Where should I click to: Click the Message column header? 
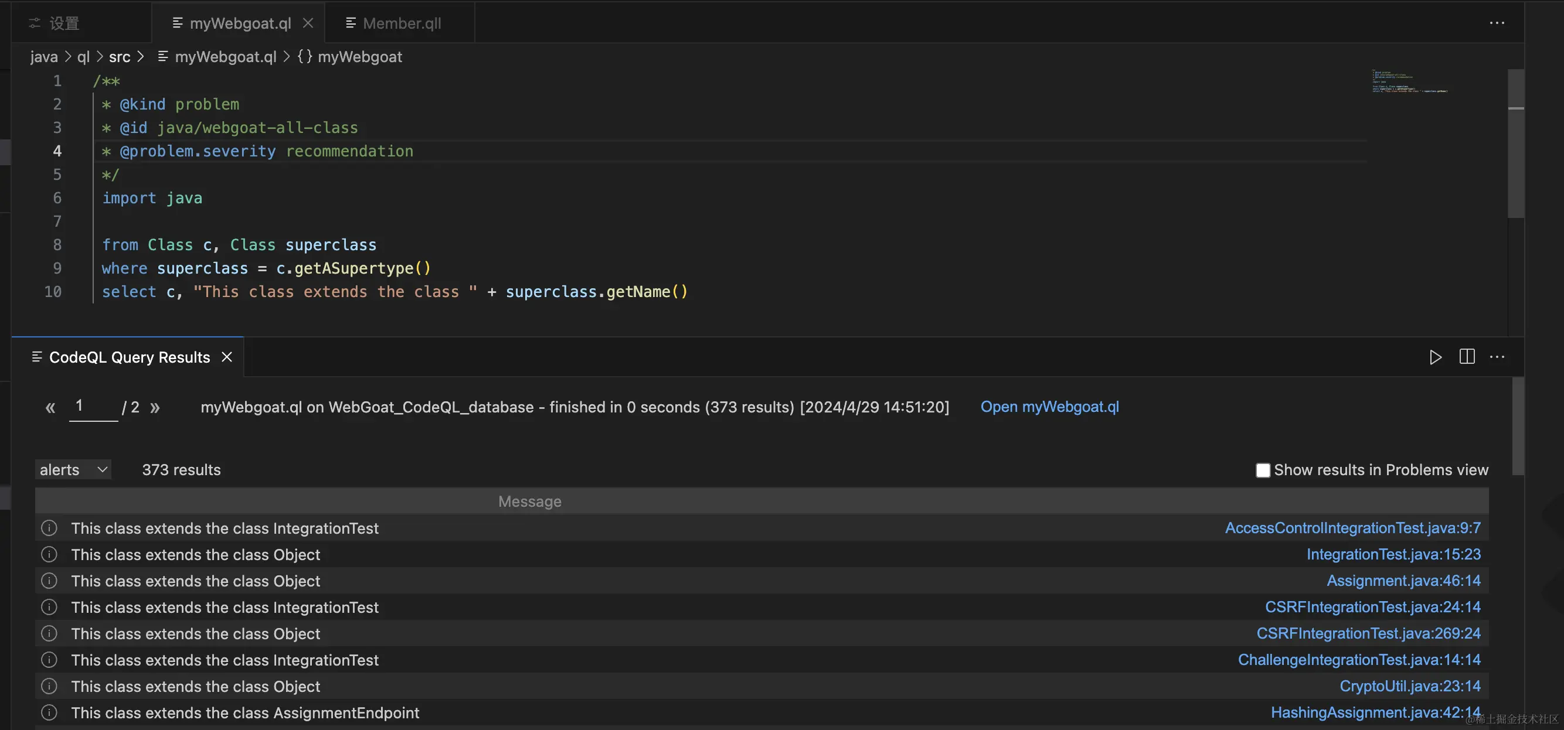(x=529, y=502)
